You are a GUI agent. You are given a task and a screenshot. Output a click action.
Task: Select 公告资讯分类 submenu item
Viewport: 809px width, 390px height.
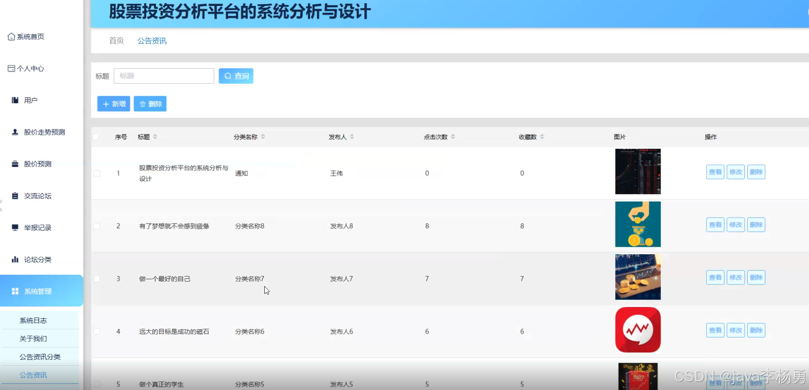pos(40,357)
